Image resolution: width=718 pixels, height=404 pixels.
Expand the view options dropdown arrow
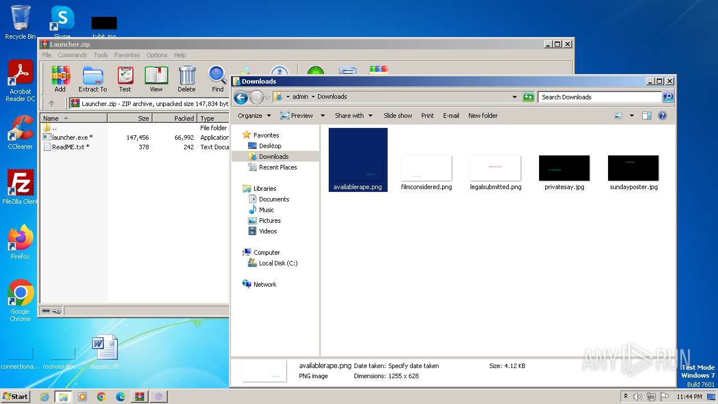coord(632,116)
